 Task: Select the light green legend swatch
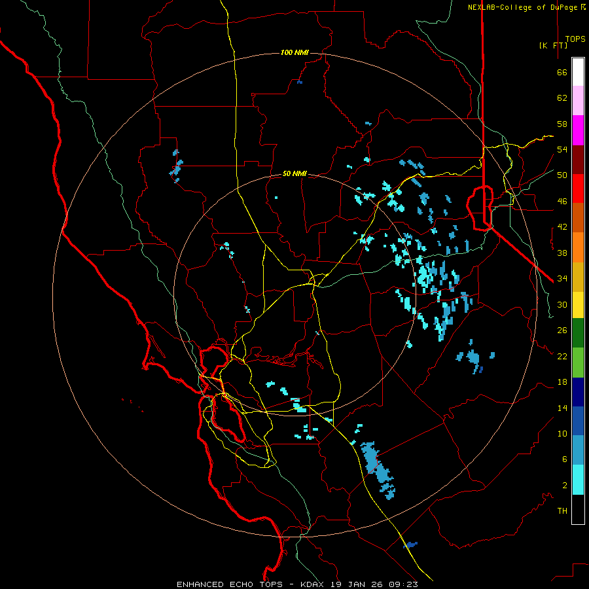coord(578,363)
